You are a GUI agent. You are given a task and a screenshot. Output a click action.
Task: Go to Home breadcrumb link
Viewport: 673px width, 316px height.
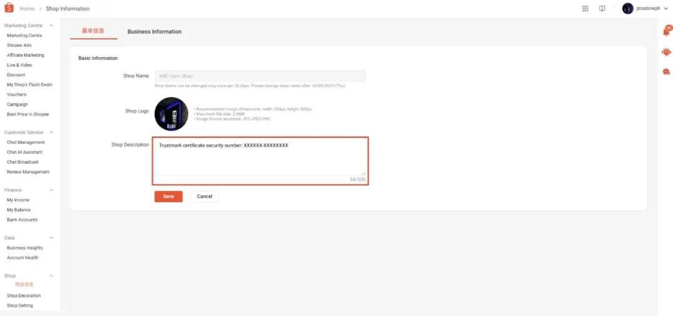click(27, 9)
